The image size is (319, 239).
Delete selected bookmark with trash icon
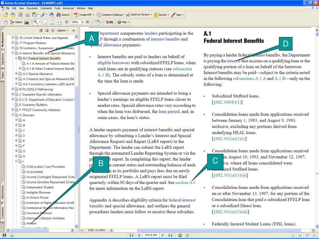point(41,30)
